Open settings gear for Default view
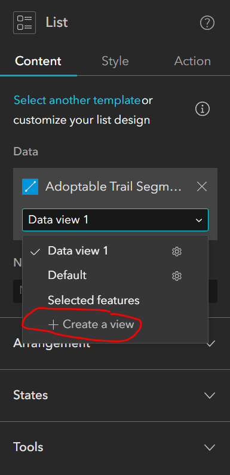The height and width of the screenshot is (475, 230). 177,275
